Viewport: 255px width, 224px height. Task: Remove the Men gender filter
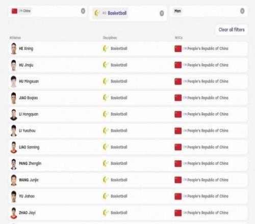242,11
